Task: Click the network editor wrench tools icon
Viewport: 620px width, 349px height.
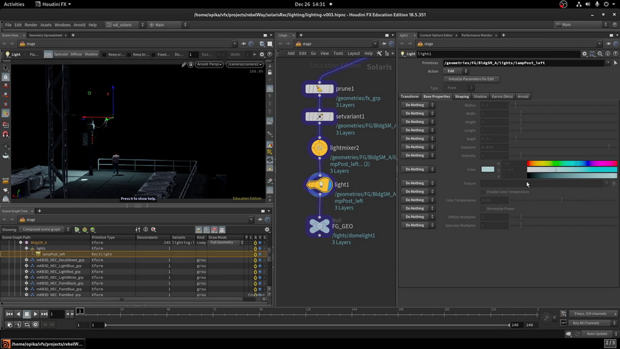Action: [379, 53]
